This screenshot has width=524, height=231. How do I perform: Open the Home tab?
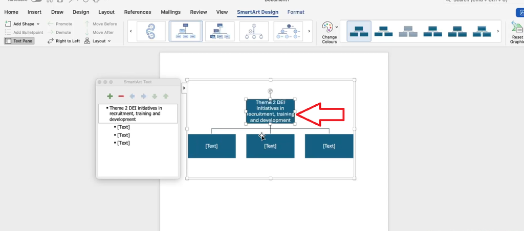[x=11, y=12]
